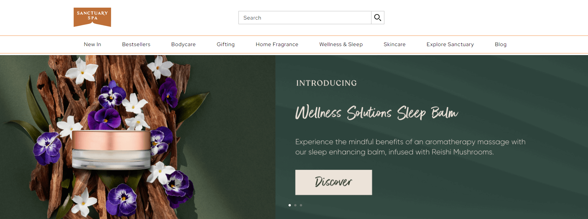The image size is (588, 219).
Task: Select the third carousel slide dot
Action: tap(301, 205)
